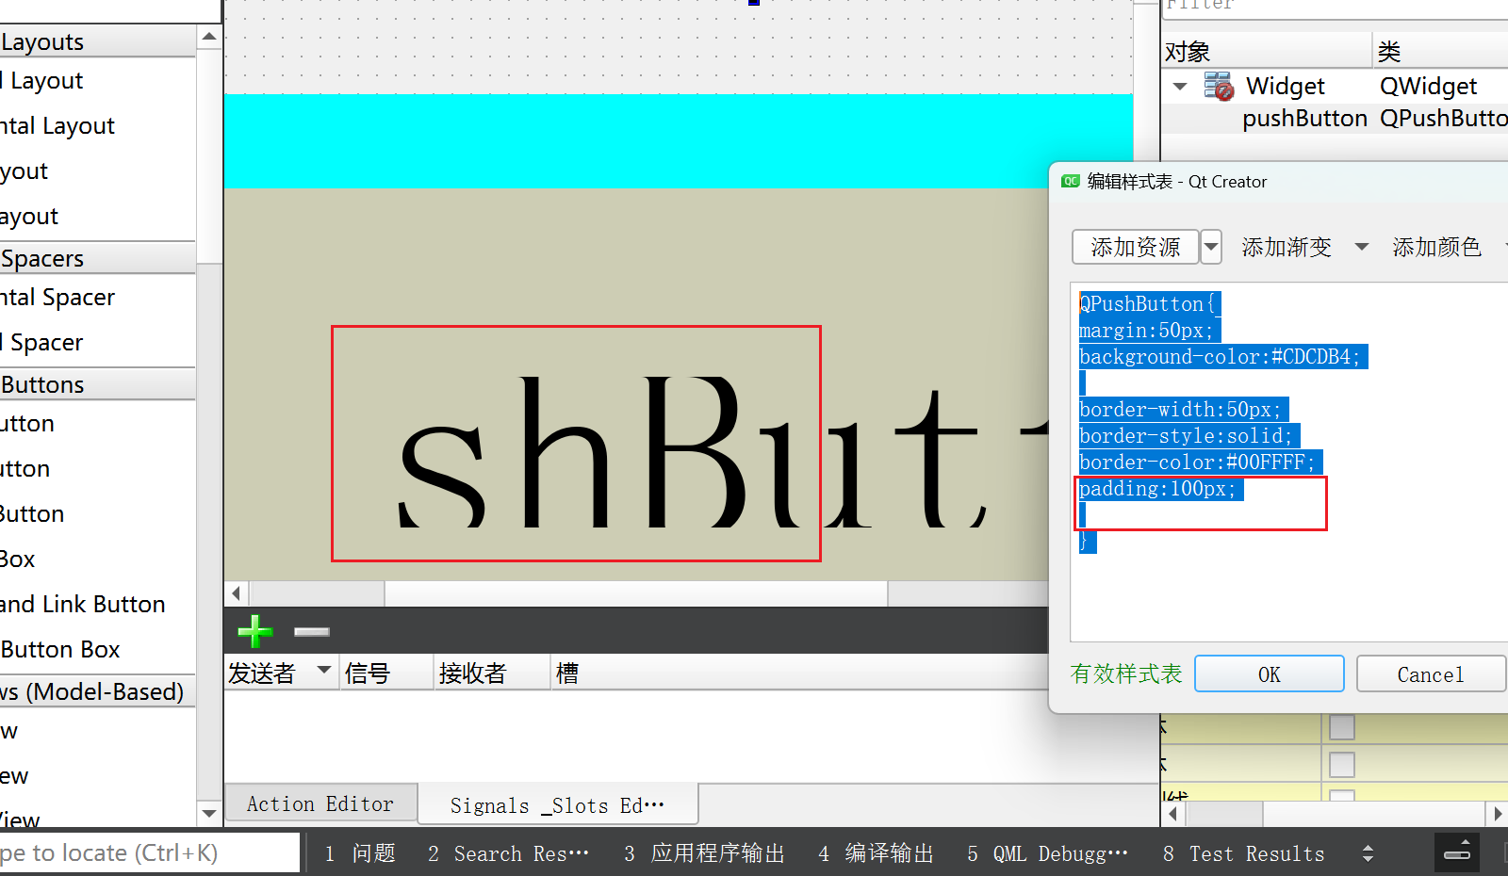The width and height of the screenshot is (1508, 876).
Task: Toggle the first checkbox in property panel
Action: (x=1340, y=726)
